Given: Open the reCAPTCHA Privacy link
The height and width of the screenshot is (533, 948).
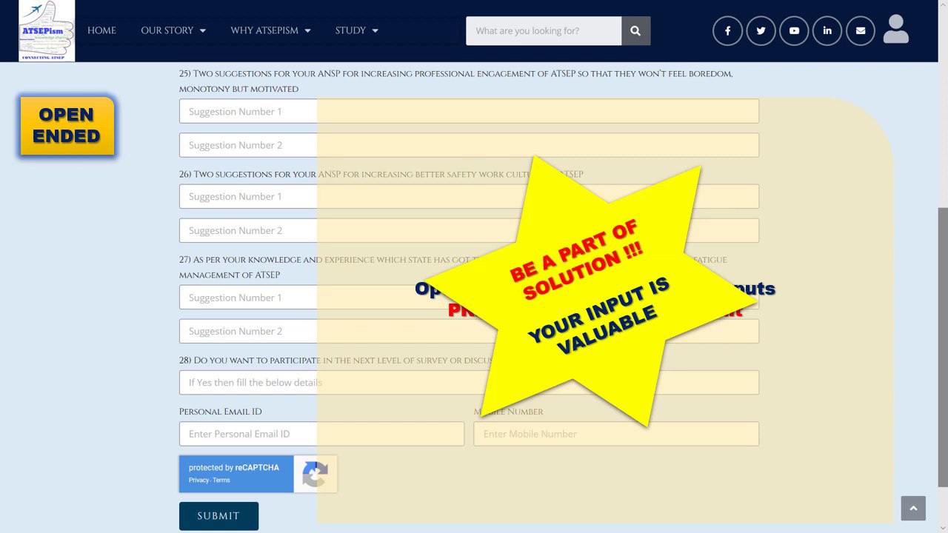Looking at the screenshot, I should [198, 480].
